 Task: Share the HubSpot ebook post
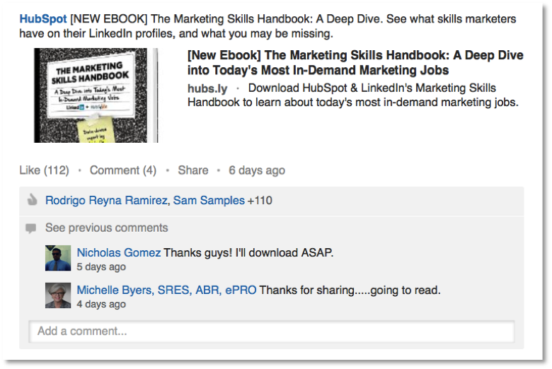tap(193, 170)
